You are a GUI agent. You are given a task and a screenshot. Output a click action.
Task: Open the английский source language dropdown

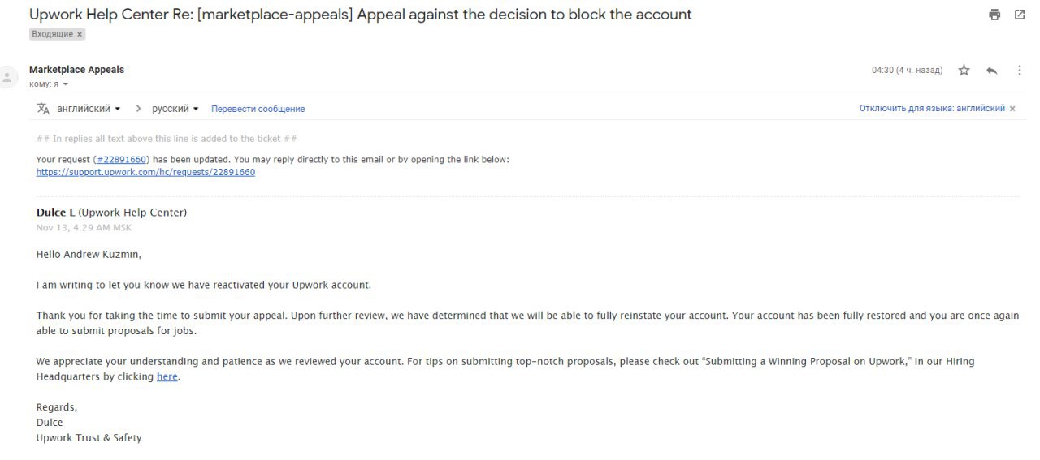[x=89, y=109]
